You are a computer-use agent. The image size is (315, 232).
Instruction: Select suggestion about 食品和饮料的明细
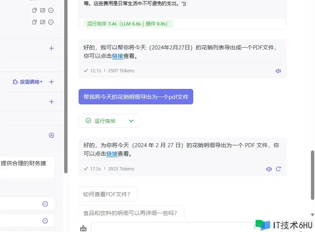tap(131, 213)
